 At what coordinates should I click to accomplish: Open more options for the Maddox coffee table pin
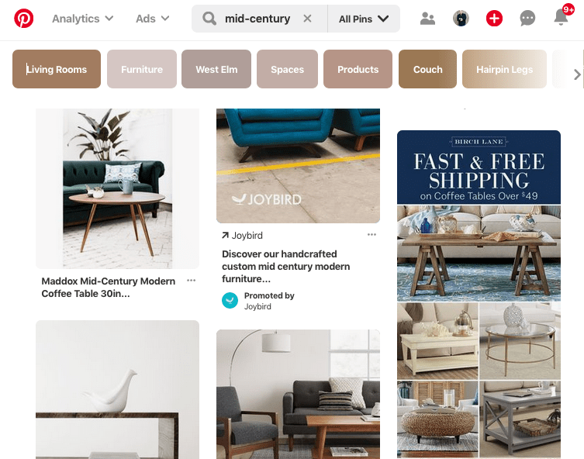[191, 281]
